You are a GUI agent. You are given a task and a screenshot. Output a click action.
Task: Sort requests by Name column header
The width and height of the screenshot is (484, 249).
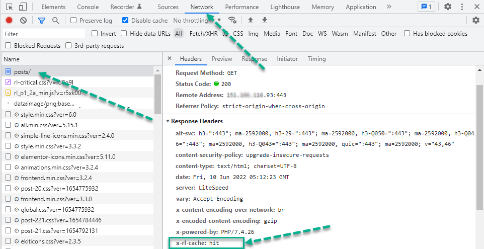point(82,59)
